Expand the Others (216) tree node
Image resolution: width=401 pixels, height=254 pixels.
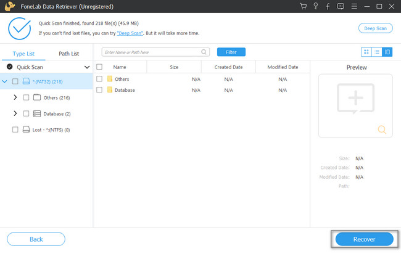(x=15, y=97)
